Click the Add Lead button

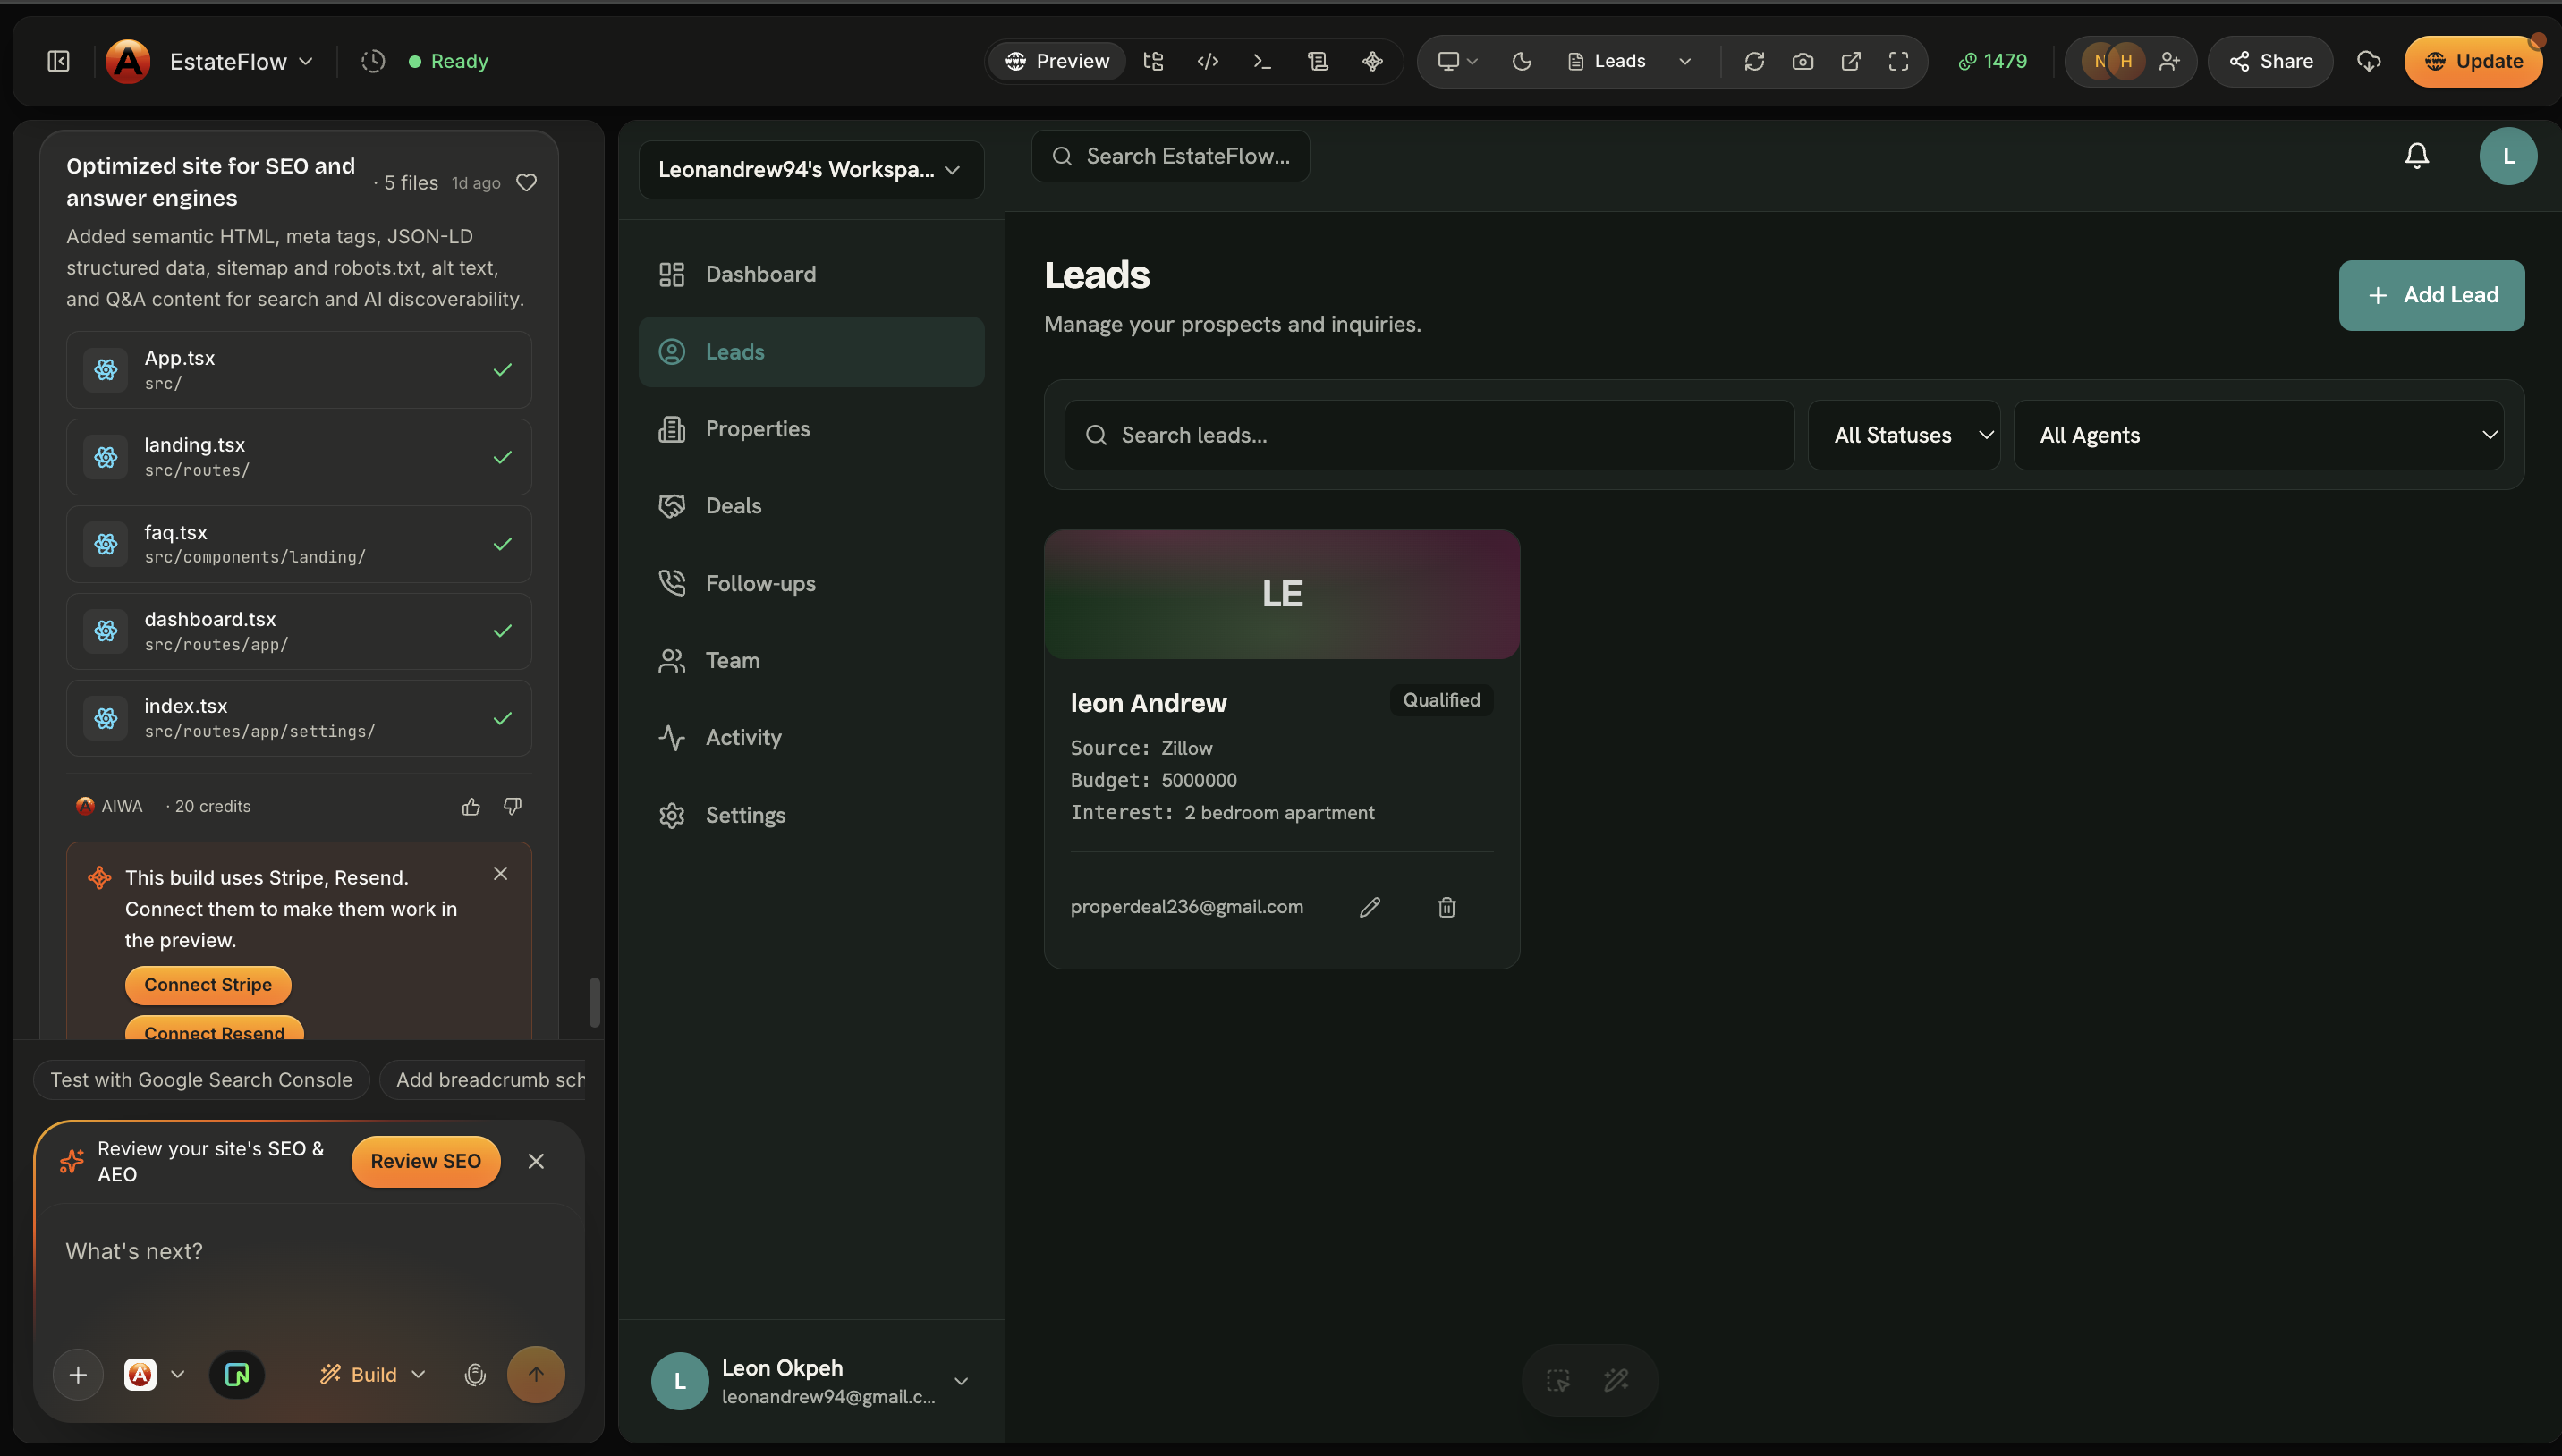coord(2431,295)
